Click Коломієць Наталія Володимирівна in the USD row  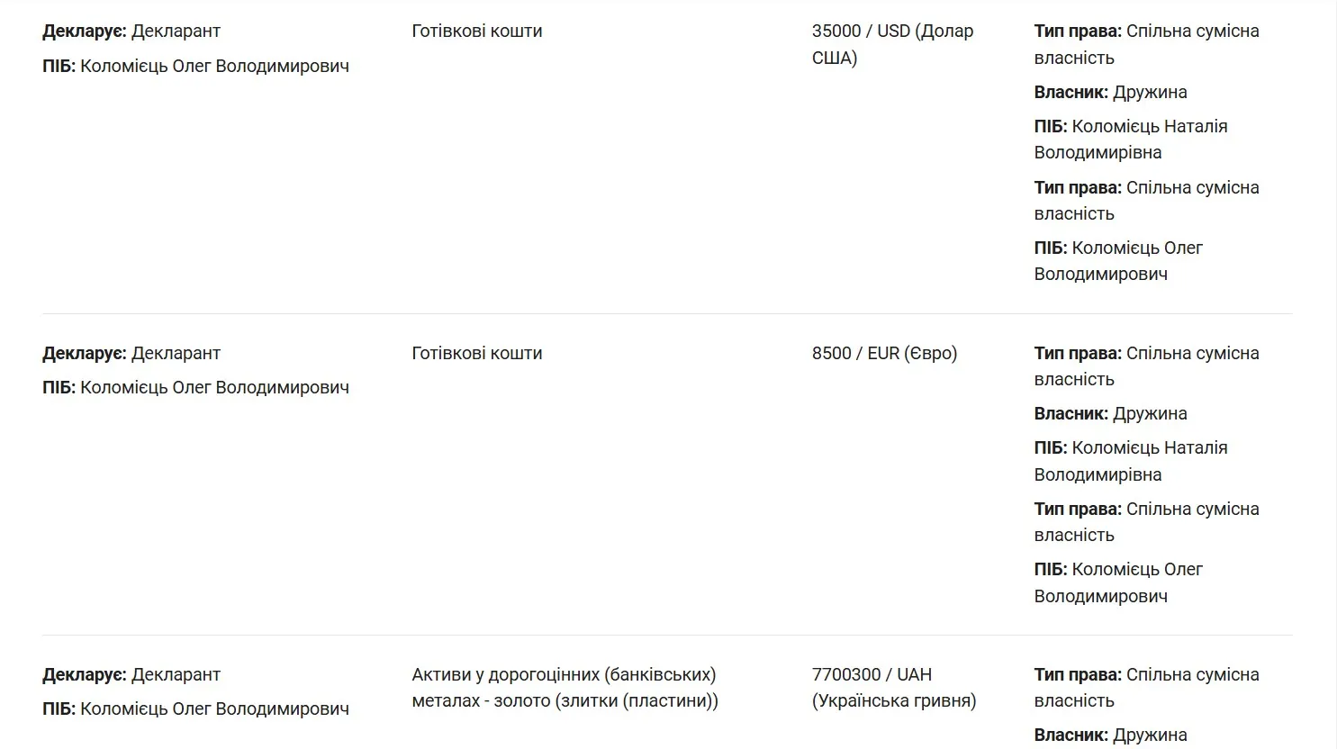pos(1130,140)
